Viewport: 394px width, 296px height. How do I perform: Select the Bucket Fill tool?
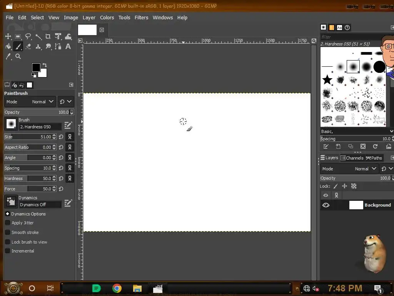[x=8, y=47]
